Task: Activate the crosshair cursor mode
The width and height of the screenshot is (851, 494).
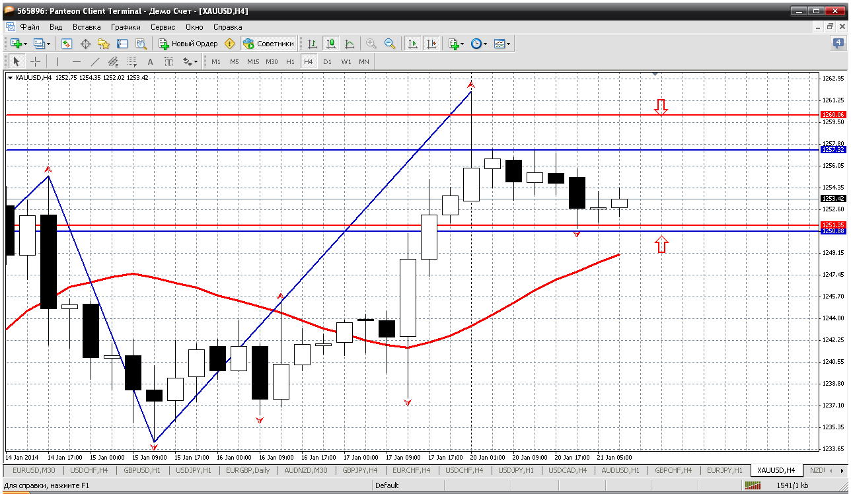Action: point(35,61)
